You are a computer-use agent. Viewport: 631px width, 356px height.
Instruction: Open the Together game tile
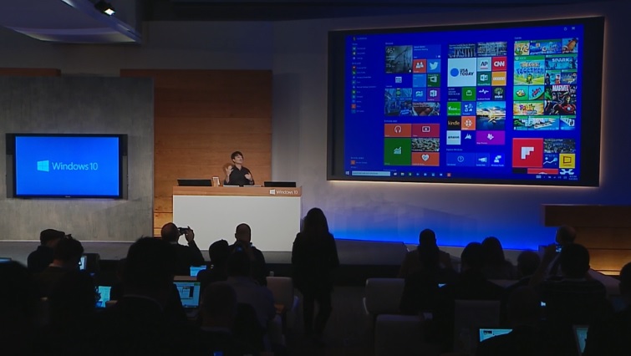coord(529,70)
